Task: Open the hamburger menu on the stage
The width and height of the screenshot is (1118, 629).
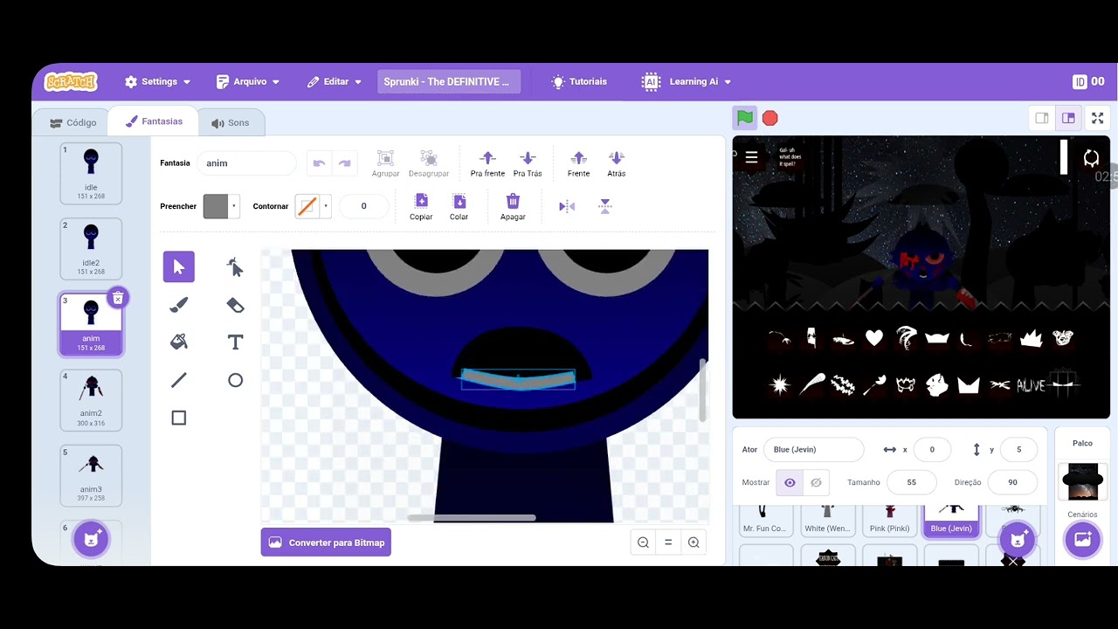Action: pyautogui.click(x=751, y=158)
